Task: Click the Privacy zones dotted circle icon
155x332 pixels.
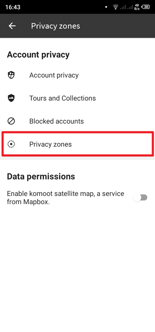Action: (11, 144)
